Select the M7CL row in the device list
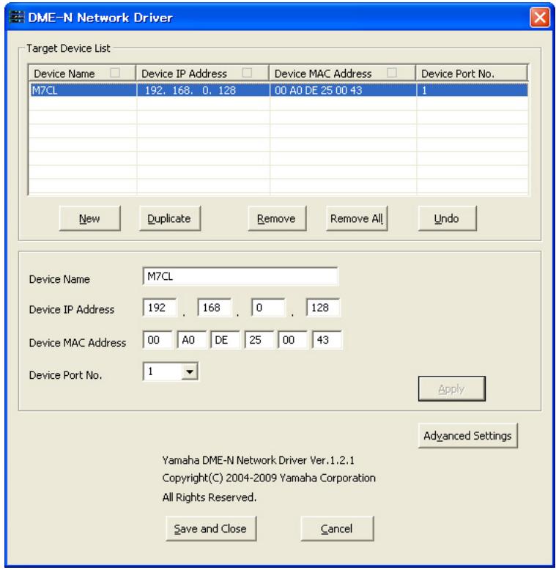This screenshot has height=570, width=556. point(278,90)
